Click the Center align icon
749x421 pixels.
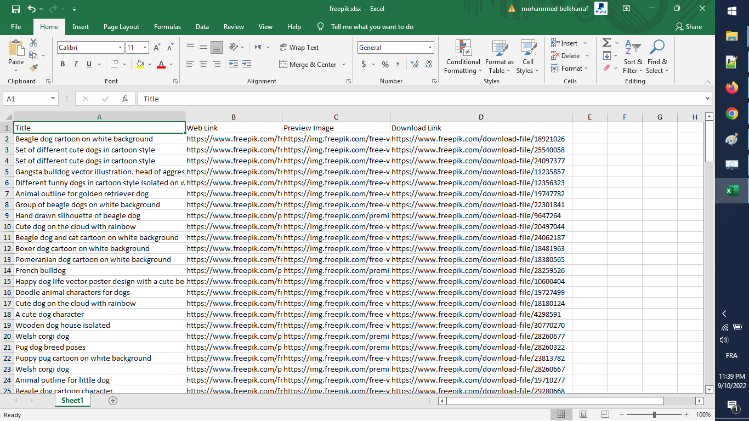[203, 64]
